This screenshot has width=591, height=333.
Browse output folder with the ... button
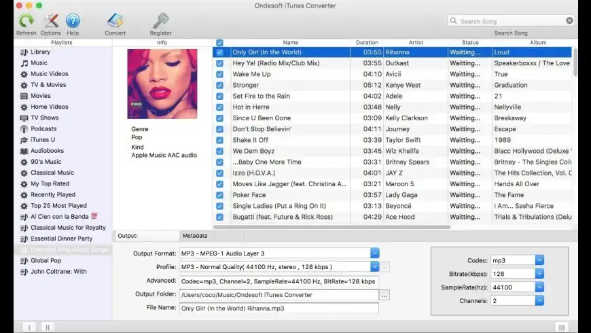[x=384, y=295]
